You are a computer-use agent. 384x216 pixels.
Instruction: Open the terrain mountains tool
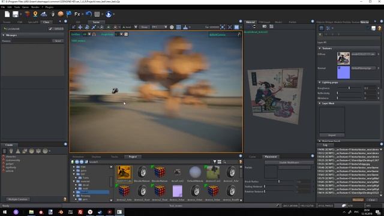(44, 14)
